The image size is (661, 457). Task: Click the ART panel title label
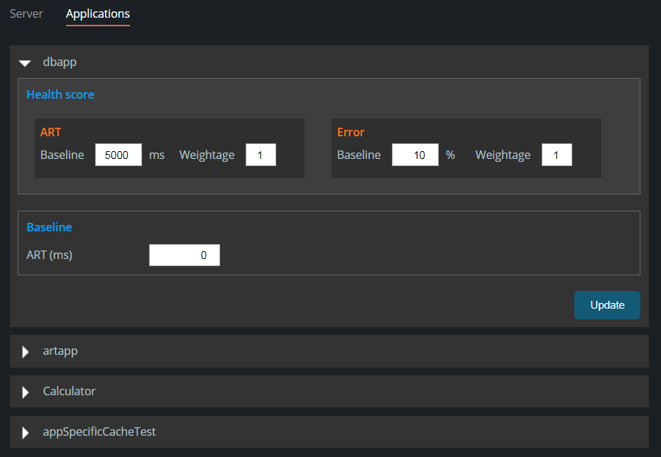[50, 131]
